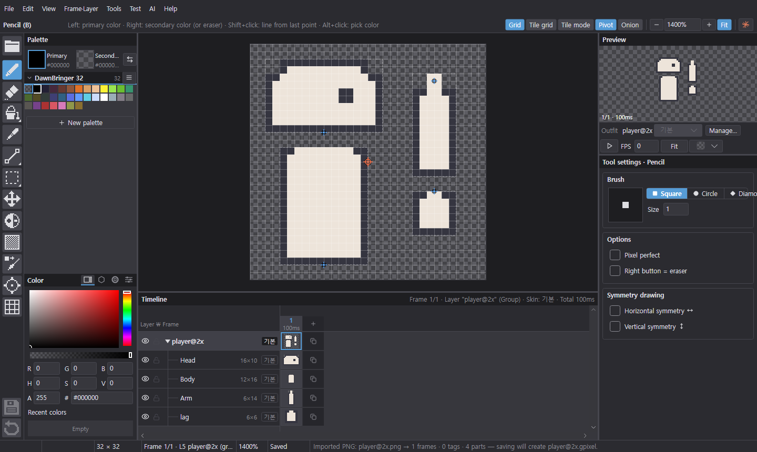This screenshot has height=452, width=757.
Task: Hide the Body layer with its eye icon
Action: [146, 379]
